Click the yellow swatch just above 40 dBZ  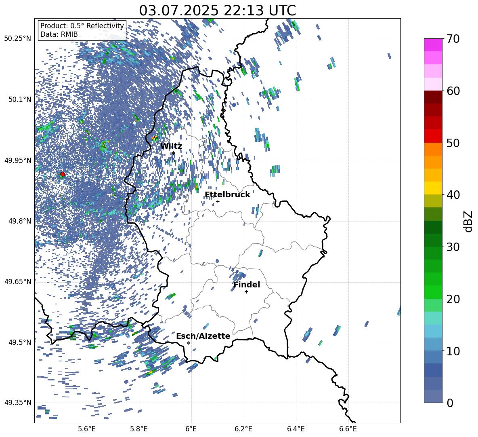[433, 188]
